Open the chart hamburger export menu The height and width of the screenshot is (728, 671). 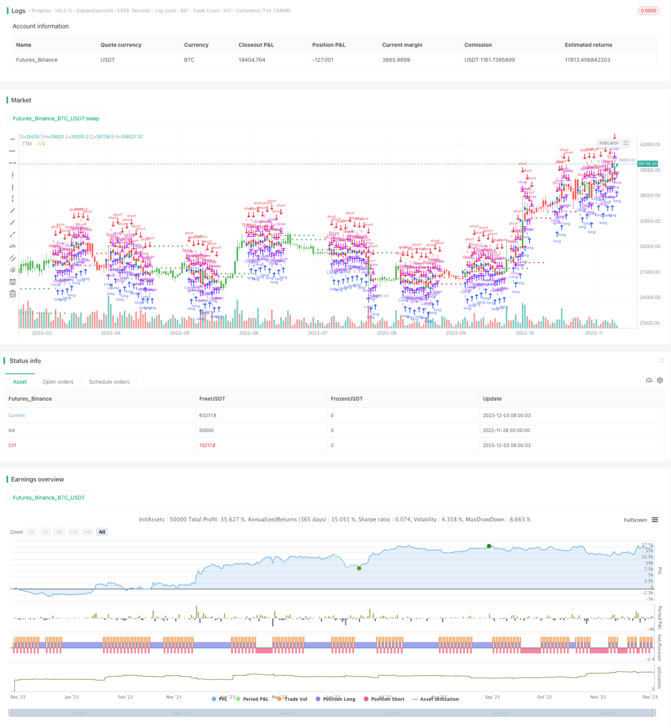654,520
